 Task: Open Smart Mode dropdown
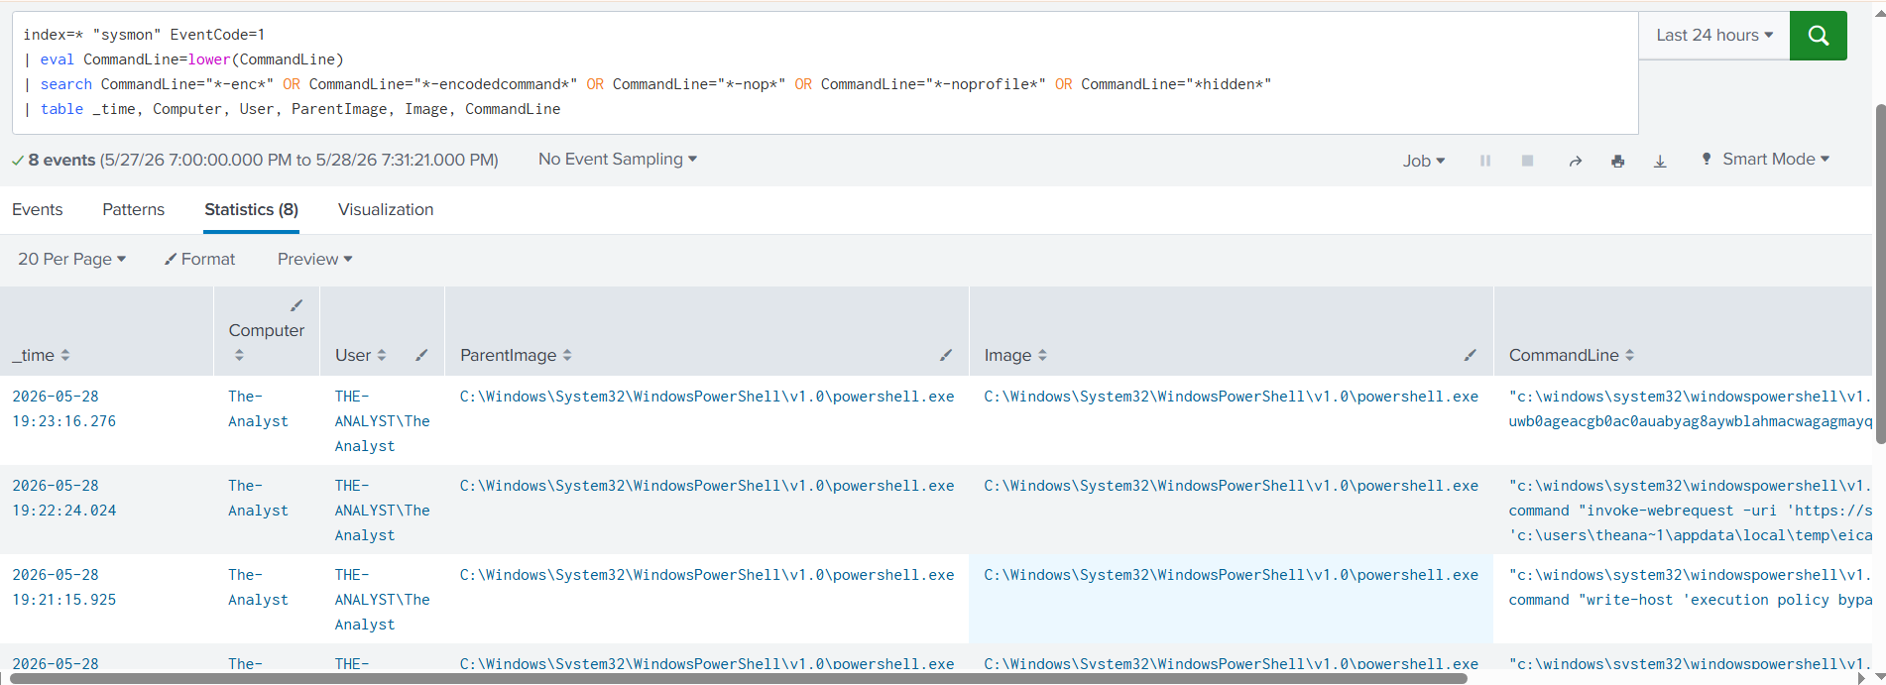point(1766,159)
